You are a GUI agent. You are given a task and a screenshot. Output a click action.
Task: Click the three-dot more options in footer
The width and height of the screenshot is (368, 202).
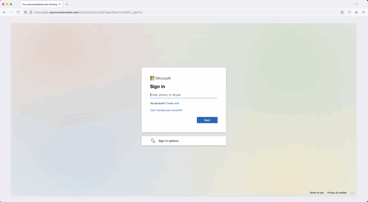click(352, 193)
